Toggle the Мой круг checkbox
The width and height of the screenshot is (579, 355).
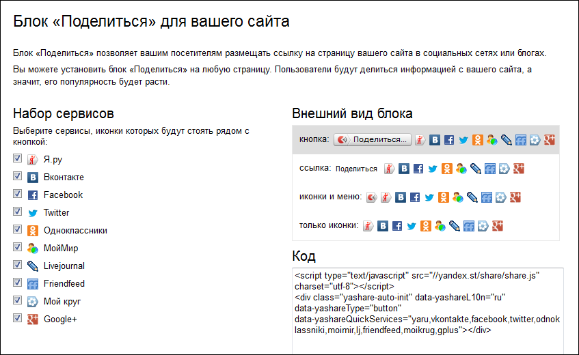[17, 300]
